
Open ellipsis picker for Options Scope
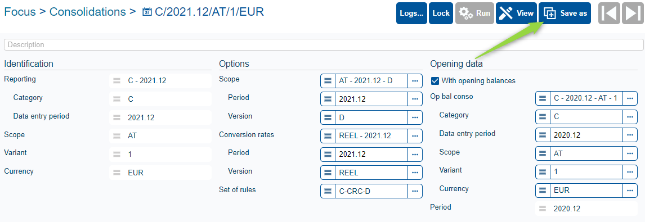(415, 80)
